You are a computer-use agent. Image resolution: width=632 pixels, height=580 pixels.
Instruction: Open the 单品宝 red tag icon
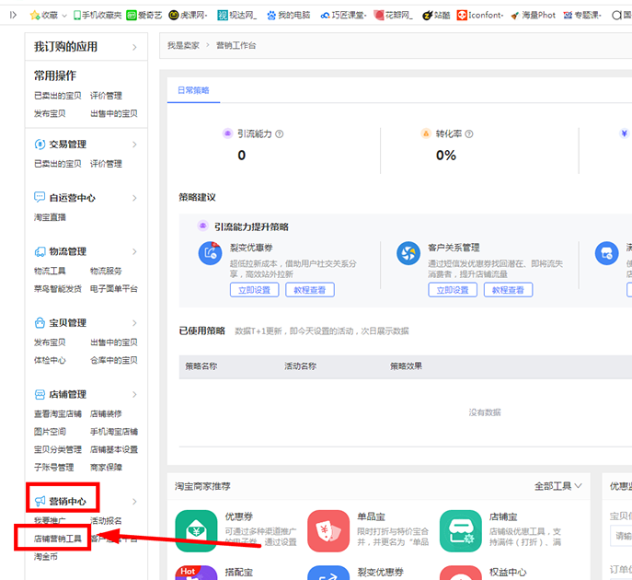[328, 529]
